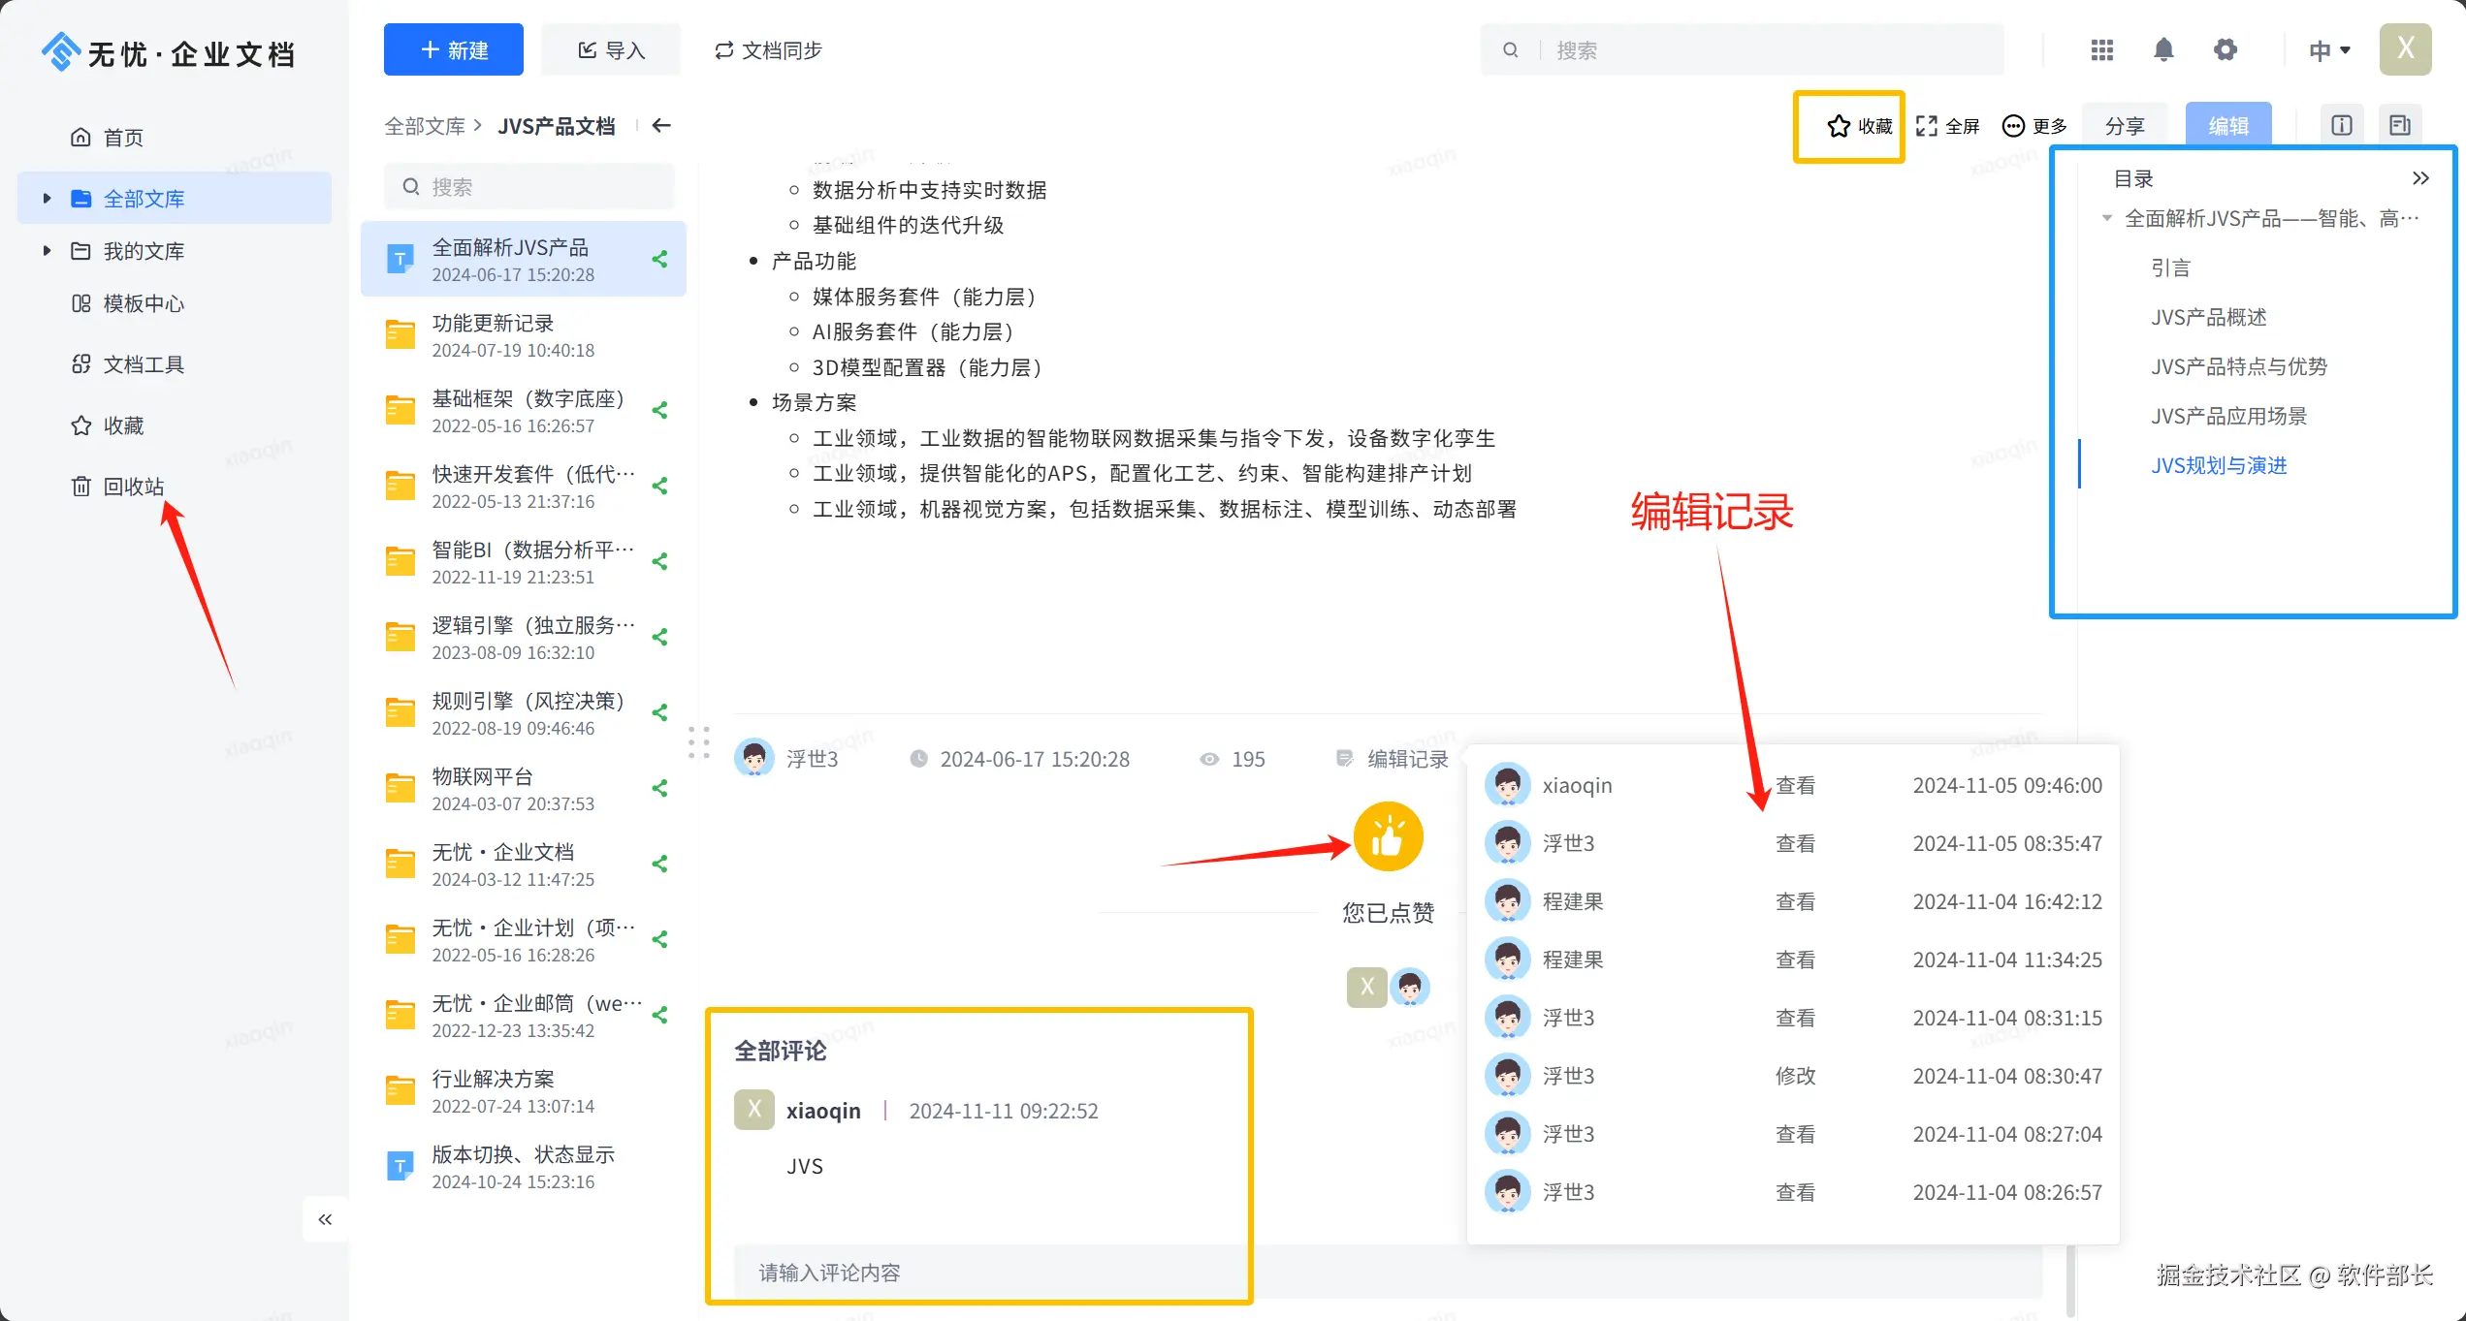The image size is (2466, 1321).
Task: Go to 回收站 in the sidebar
Action: coord(133,487)
